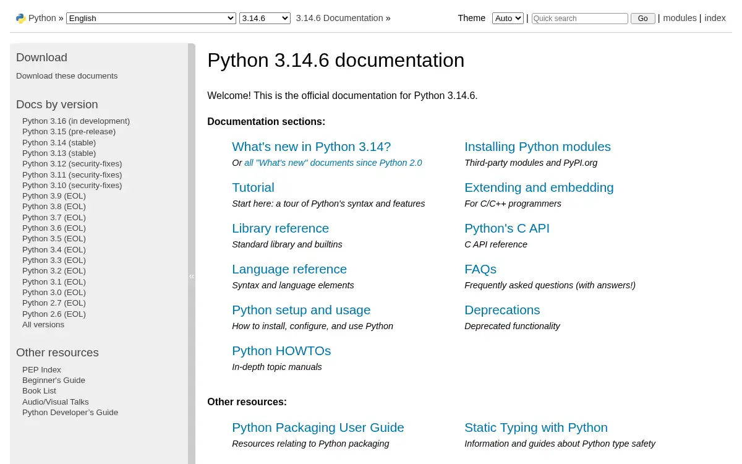Open Python 3.5 (EOL) docs

coord(54,238)
